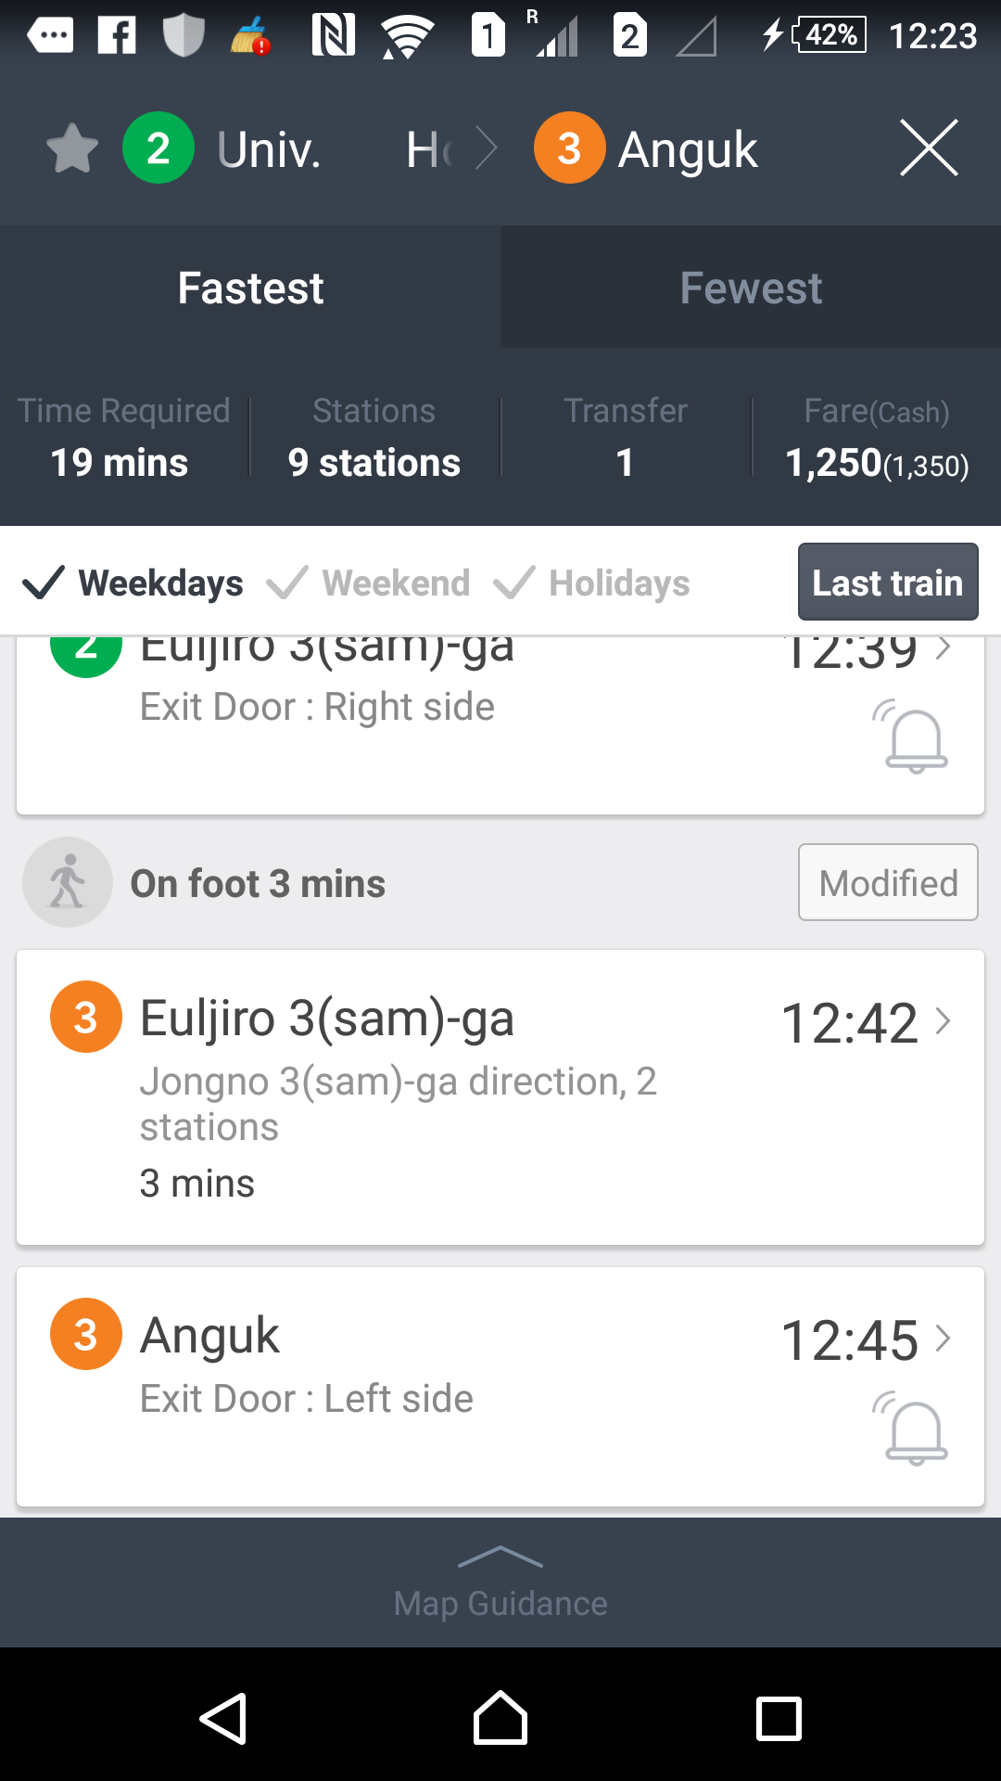
Task: Select the Holidays schedule option
Action: (593, 583)
